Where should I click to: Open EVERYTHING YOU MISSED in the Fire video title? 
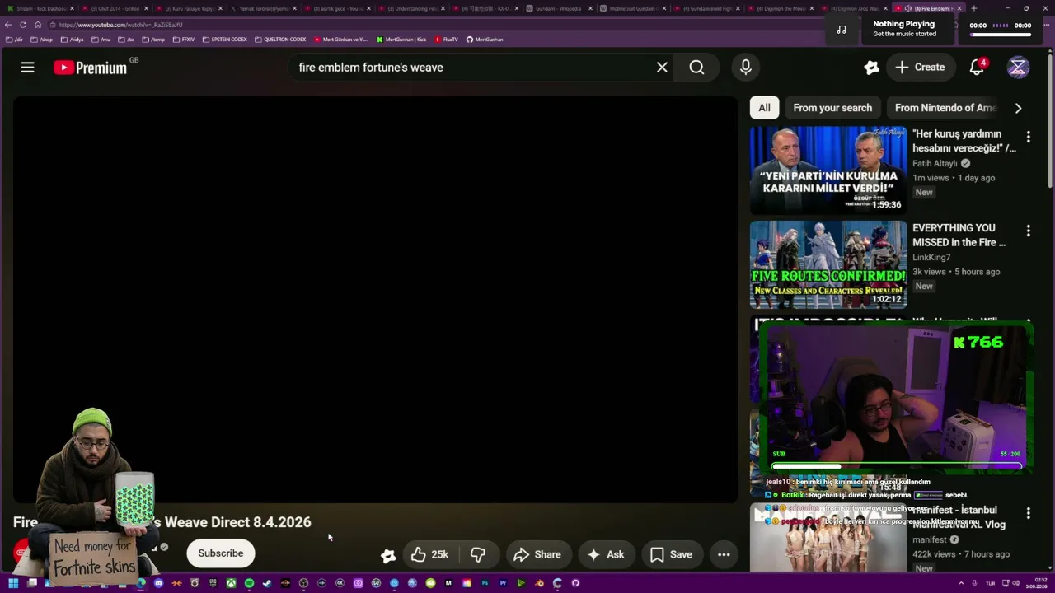point(959,235)
